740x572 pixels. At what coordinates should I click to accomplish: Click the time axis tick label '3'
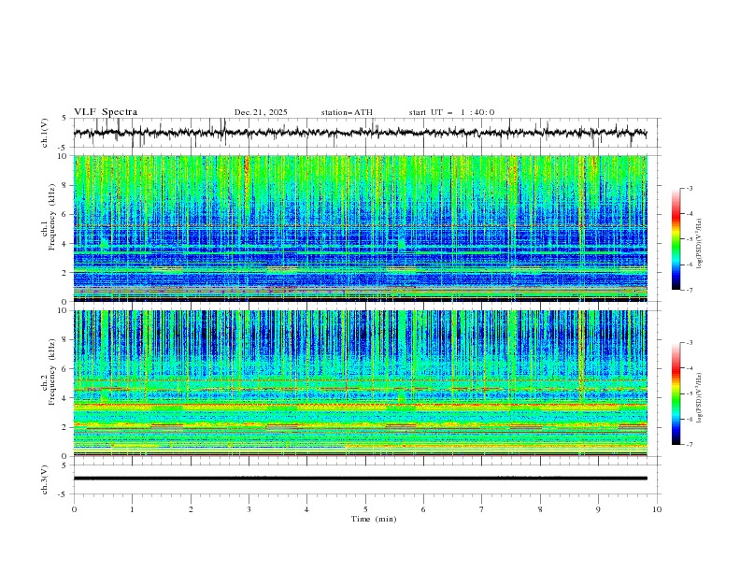coord(249,509)
